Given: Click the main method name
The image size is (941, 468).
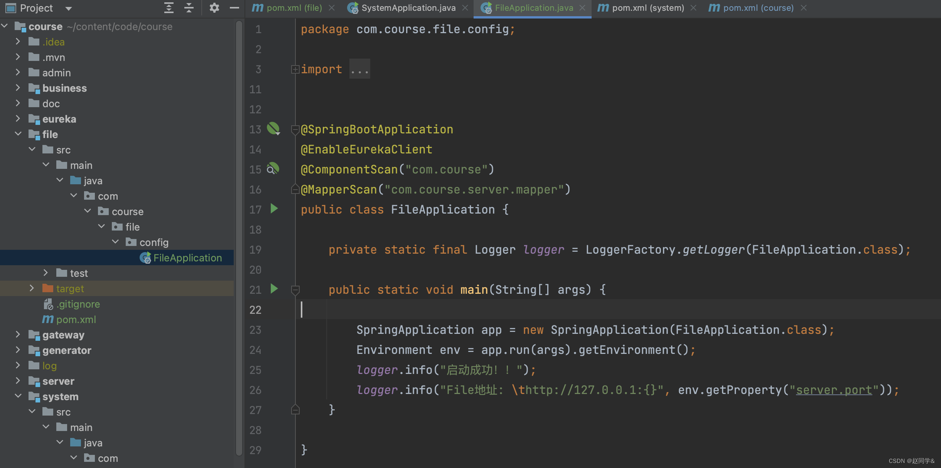Looking at the screenshot, I should (474, 290).
